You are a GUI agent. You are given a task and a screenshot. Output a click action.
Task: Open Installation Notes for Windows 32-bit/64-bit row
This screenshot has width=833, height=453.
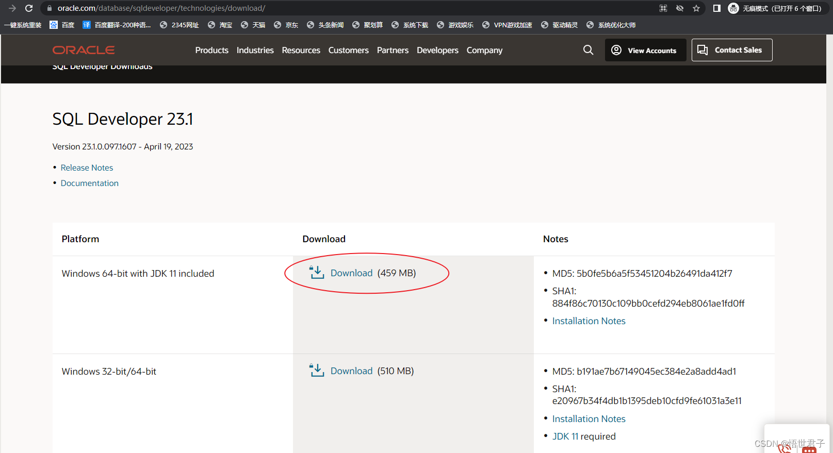(589, 419)
